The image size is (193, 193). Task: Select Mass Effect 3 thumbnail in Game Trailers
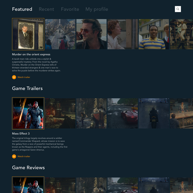coord(28,113)
